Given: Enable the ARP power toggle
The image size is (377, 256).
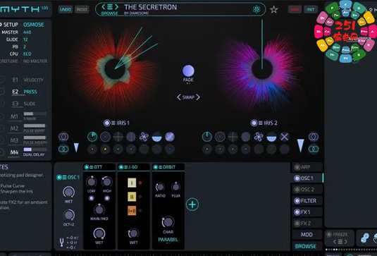Looking at the screenshot, I should (297, 167).
